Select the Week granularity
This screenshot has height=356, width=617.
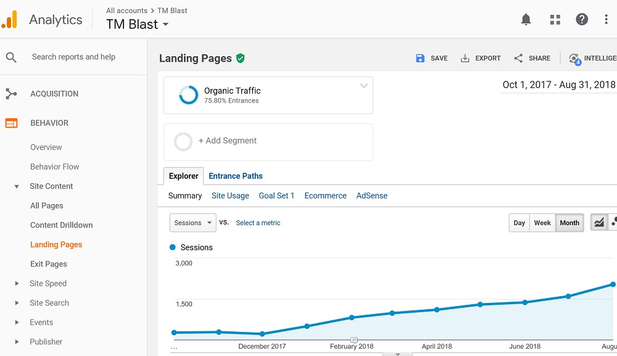tap(542, 223)
